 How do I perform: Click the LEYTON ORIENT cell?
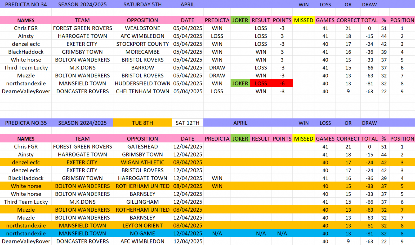[142, 226]
